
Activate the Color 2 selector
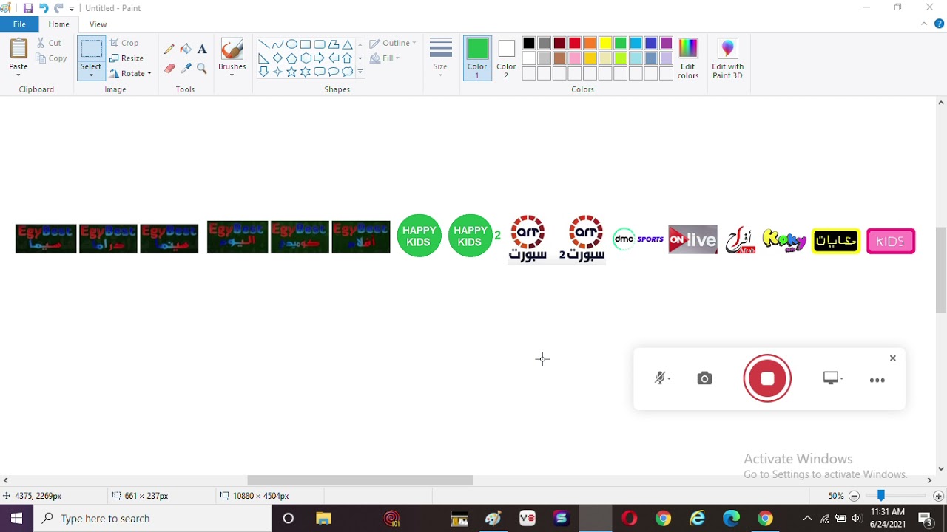(x=506, y=58)
